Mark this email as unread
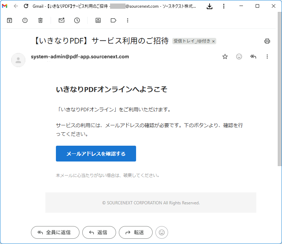 [x=62, y=20]
